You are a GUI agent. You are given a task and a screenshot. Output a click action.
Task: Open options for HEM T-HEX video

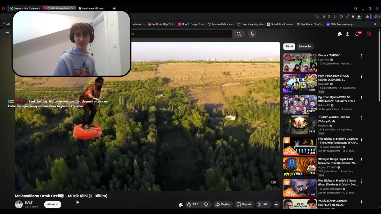(362, 76)
